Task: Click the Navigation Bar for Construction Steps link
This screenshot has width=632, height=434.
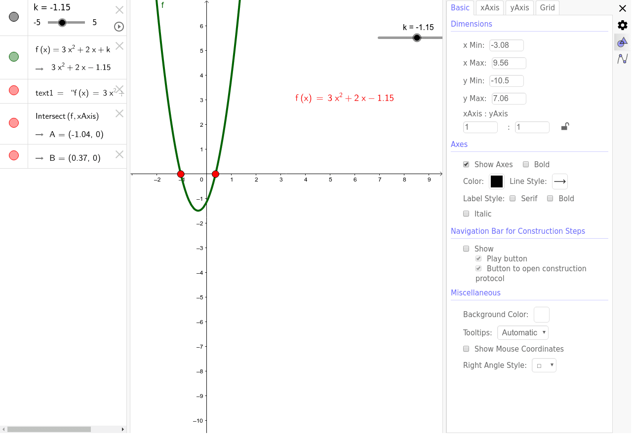Action: [517, 231]
